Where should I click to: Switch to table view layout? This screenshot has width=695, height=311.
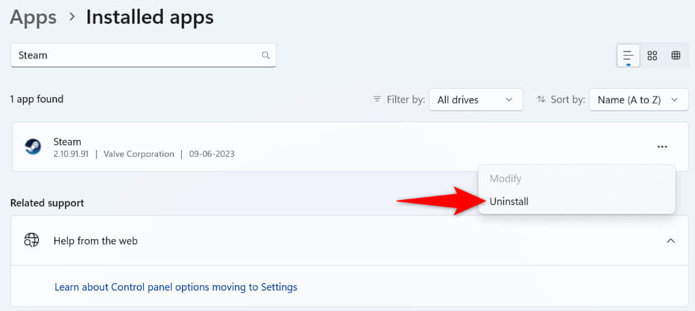pyautogui.click(x=676, y=56)
